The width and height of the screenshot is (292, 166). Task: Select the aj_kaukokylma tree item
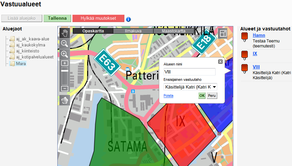pos(31,45)
